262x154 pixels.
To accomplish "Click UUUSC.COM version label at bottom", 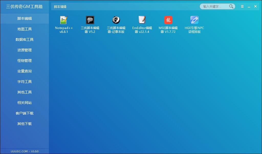I will click(x=25, y=151).
